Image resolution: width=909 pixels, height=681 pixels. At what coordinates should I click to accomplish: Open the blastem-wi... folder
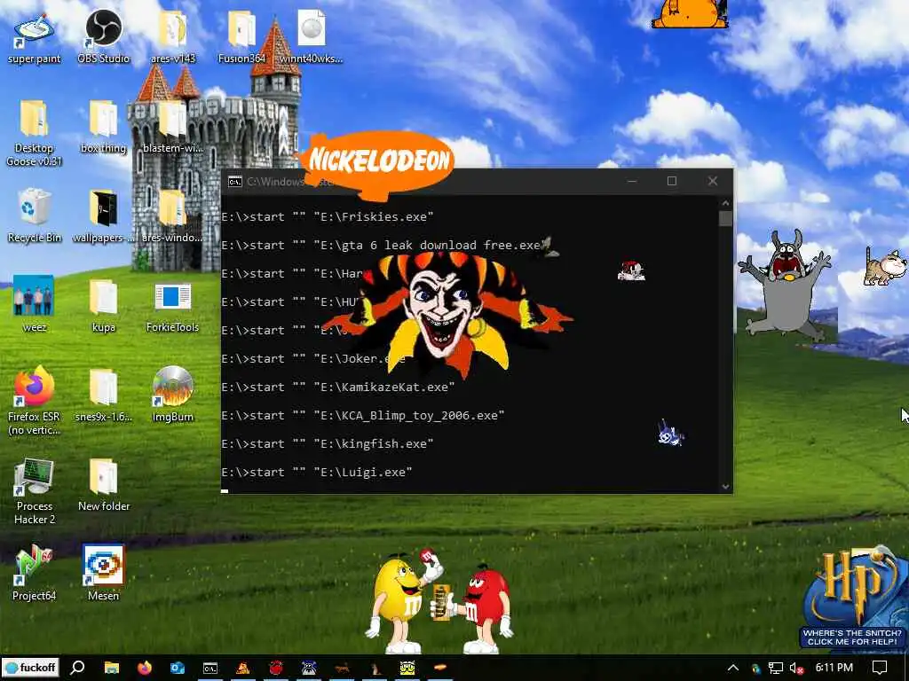[x=173, y=128]
